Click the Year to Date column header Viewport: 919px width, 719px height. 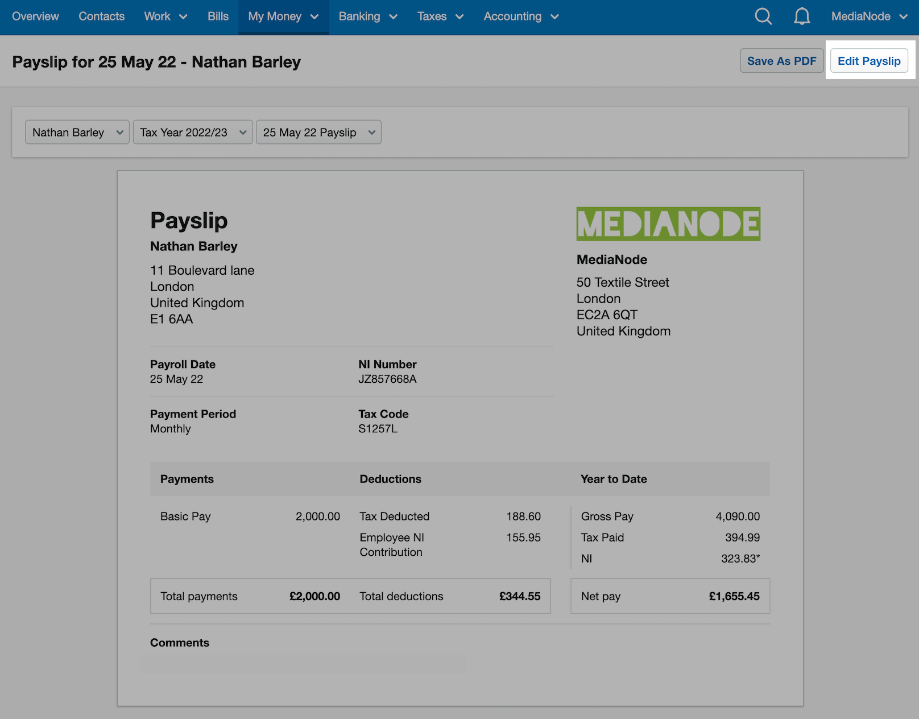tap(614, 479)
